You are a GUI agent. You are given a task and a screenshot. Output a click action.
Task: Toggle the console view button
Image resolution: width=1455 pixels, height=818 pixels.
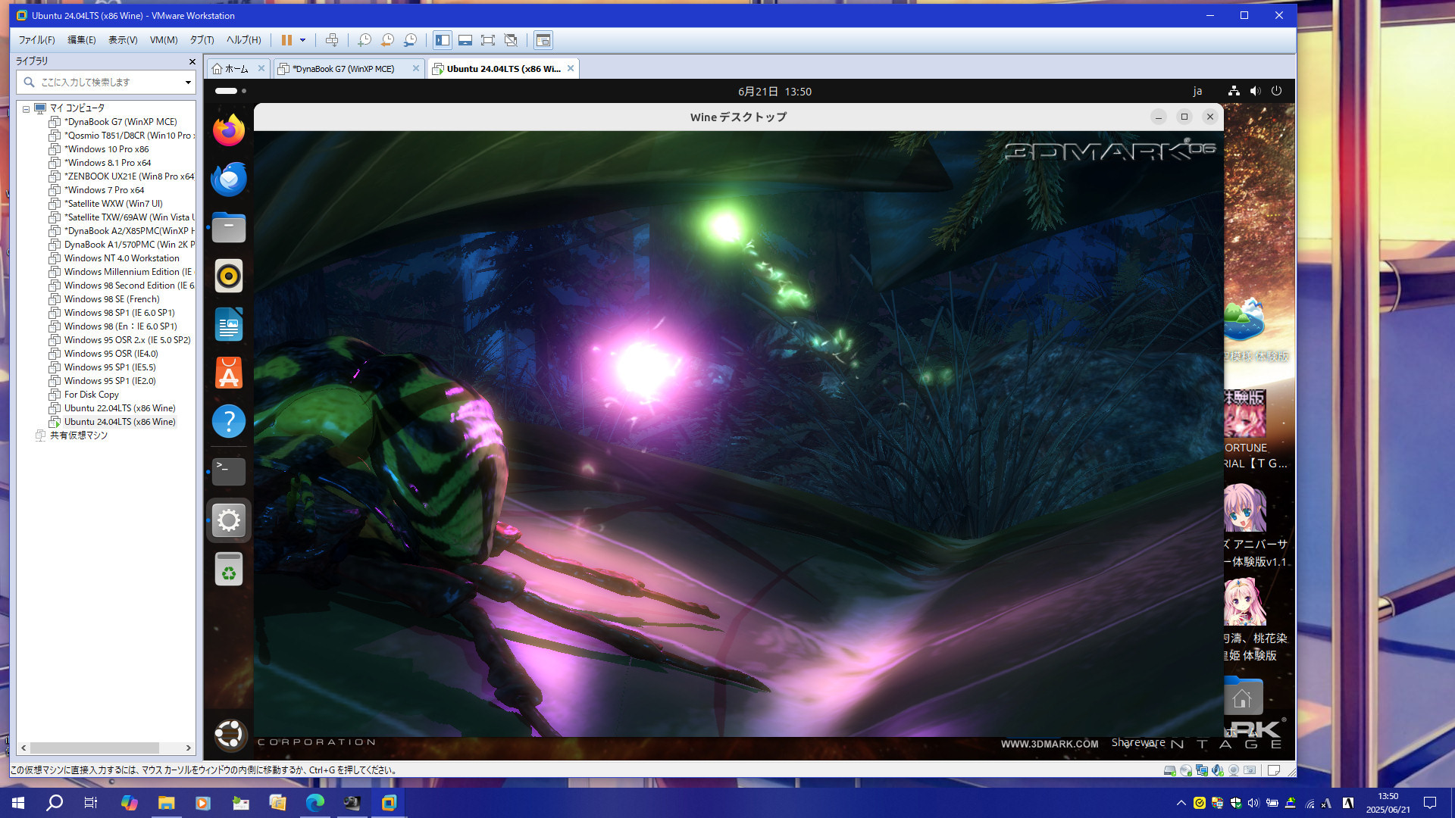(543, 40)
